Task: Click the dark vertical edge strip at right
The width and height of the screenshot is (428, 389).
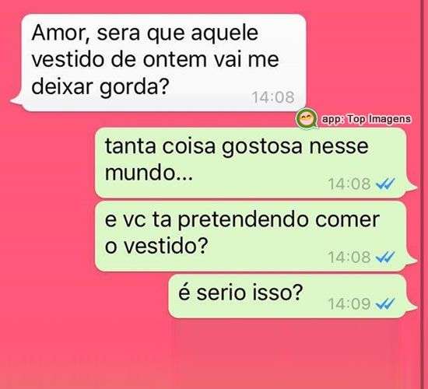Action: coord(423,194)
